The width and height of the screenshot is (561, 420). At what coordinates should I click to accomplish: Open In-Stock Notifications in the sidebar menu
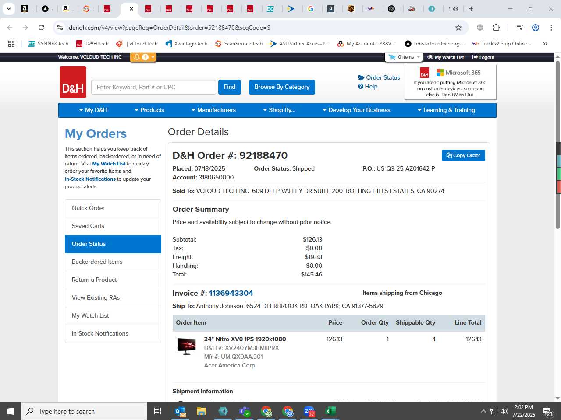pos(113,334)
